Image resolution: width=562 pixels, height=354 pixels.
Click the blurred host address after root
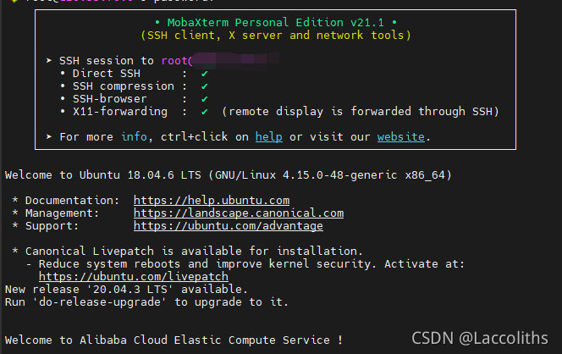236,60
